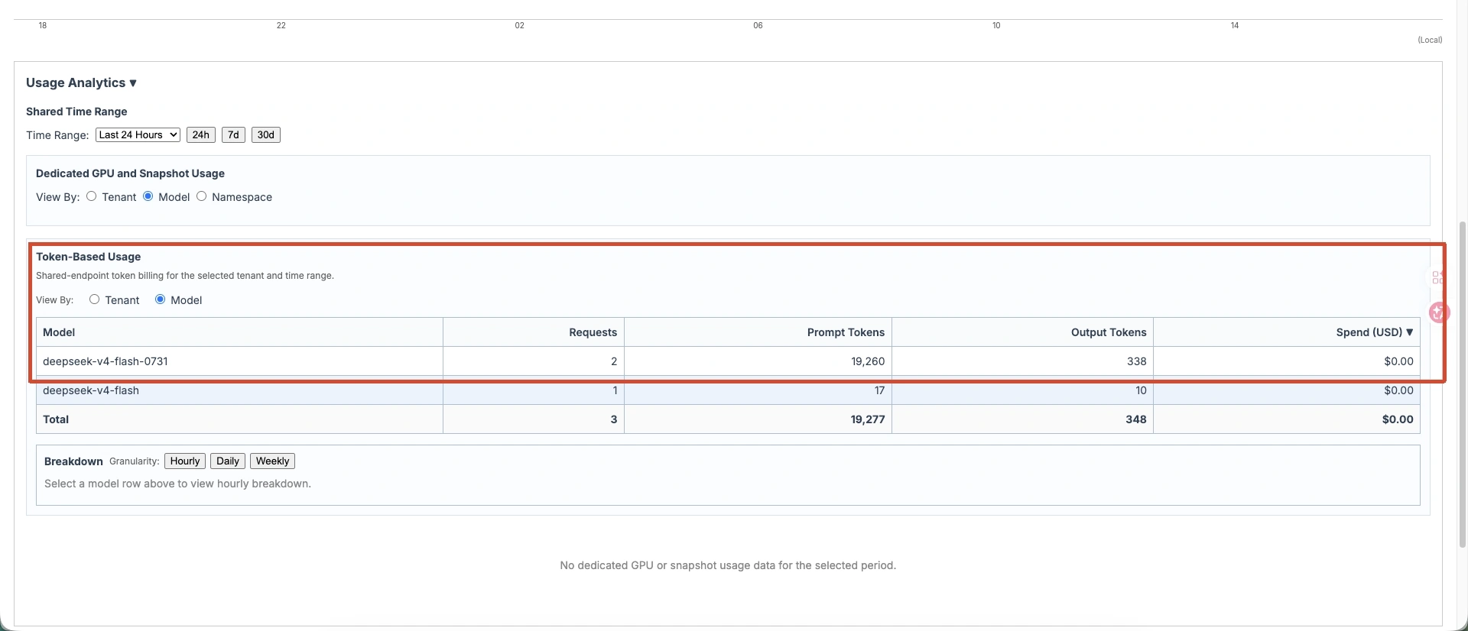This screenshot has height=631, width=1468.
Task: Click the 'Select a model row above' hint
Action: (x=177, y=484)
